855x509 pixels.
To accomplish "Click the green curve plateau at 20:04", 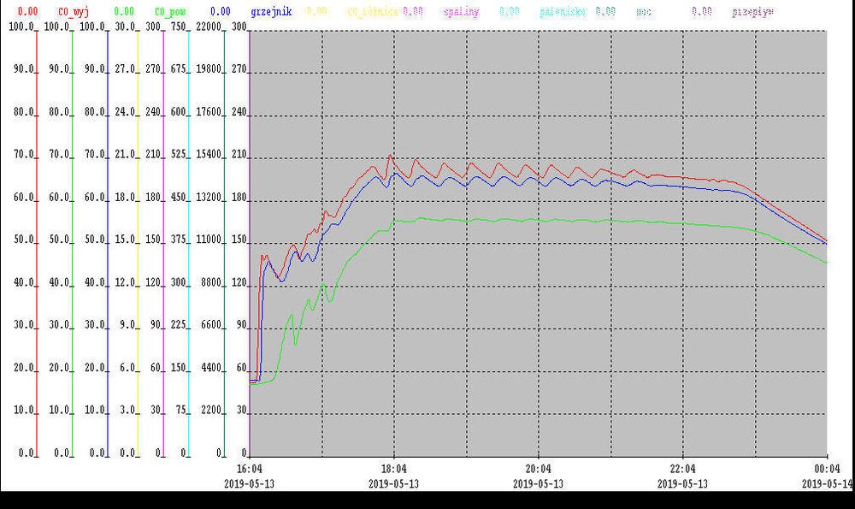I will pos(538,220).
